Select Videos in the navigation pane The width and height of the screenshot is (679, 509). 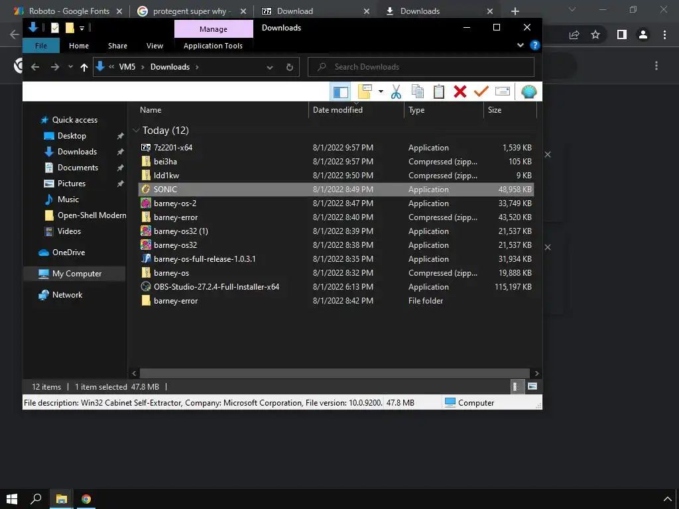(69, 231)
